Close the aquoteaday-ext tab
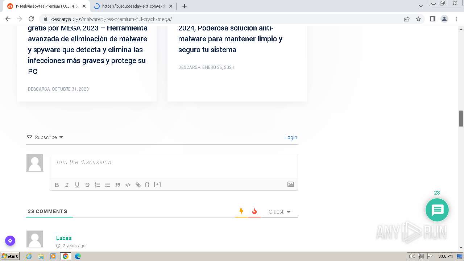Screen dimensions: 464x261 171,6
